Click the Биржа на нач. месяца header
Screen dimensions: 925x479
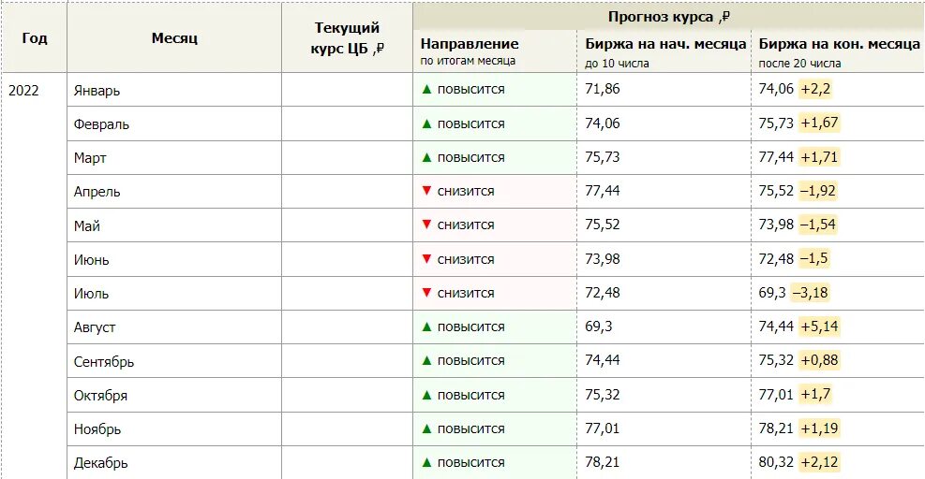665,44
